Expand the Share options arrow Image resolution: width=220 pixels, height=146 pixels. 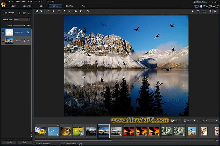(194, 120)
